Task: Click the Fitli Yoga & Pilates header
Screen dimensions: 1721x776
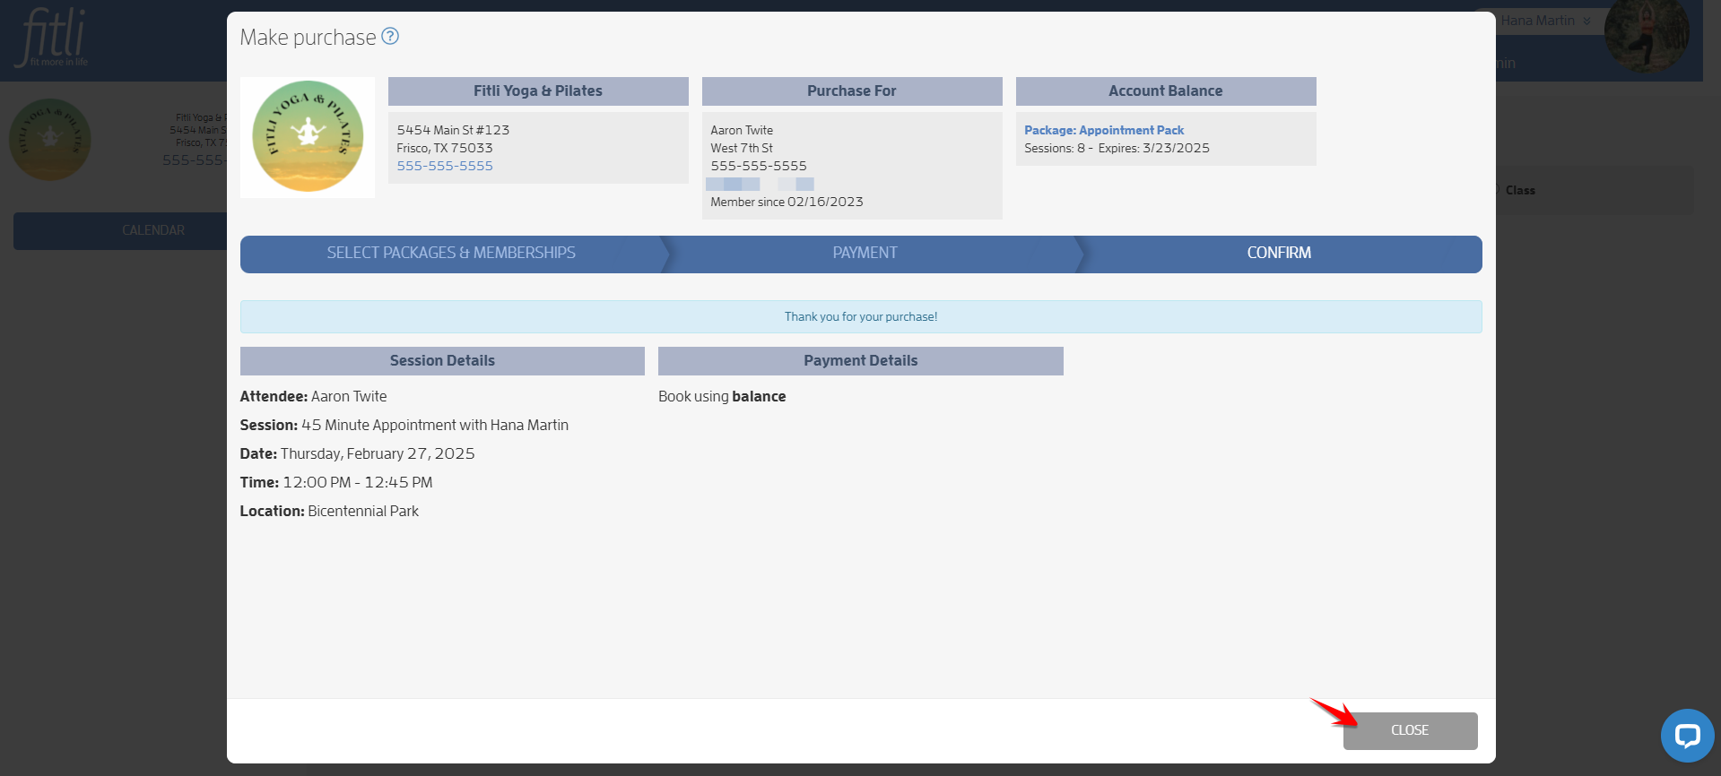Action: (x=537, y=91)
